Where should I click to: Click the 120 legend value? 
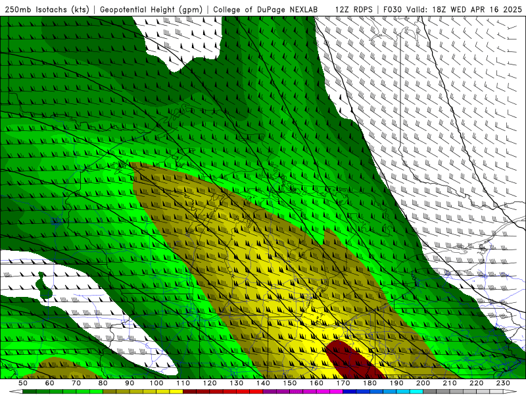(x=210, y=383)
